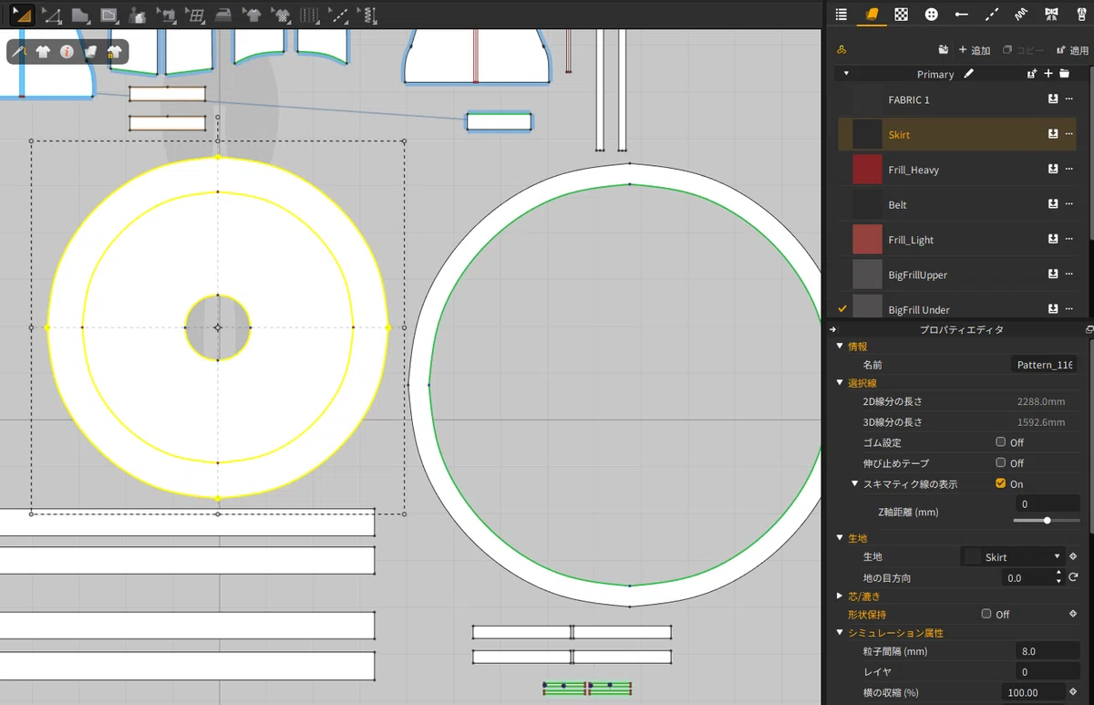Click the 粒子間隔 value field
This screenshot has height=705, width=1094.
(x=1048, y=651)
